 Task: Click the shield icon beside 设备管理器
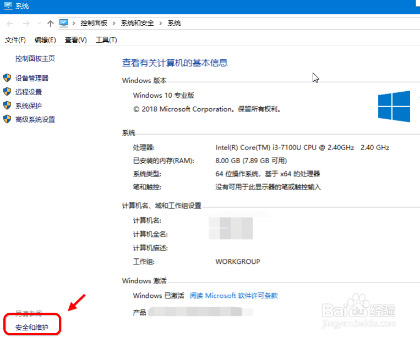tap(7, 78)
